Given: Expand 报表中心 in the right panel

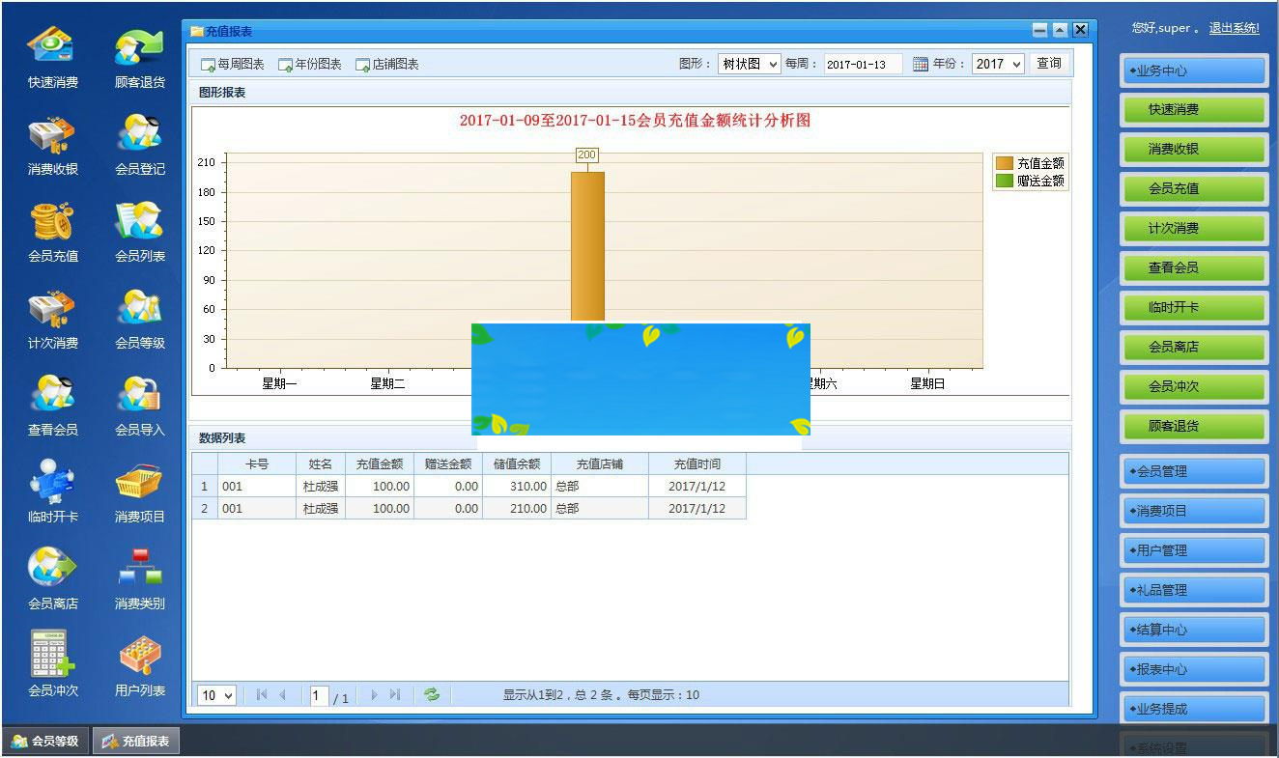Looking at the screenshot, I should pos(1194,669).
